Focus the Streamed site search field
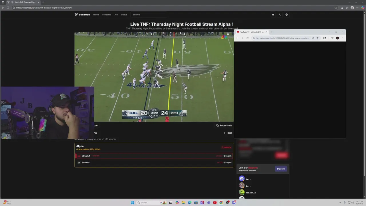Image resolution: width=366 pixels, height=206 pixels. 149,15
